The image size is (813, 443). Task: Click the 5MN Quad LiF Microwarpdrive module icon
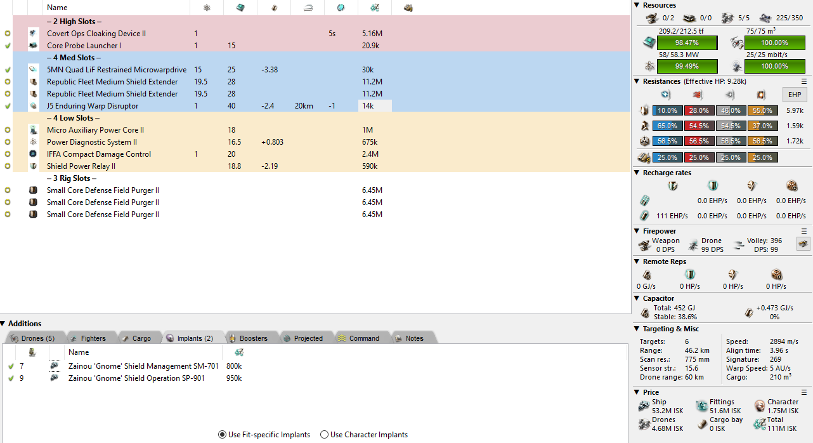[x=34, y=70]
